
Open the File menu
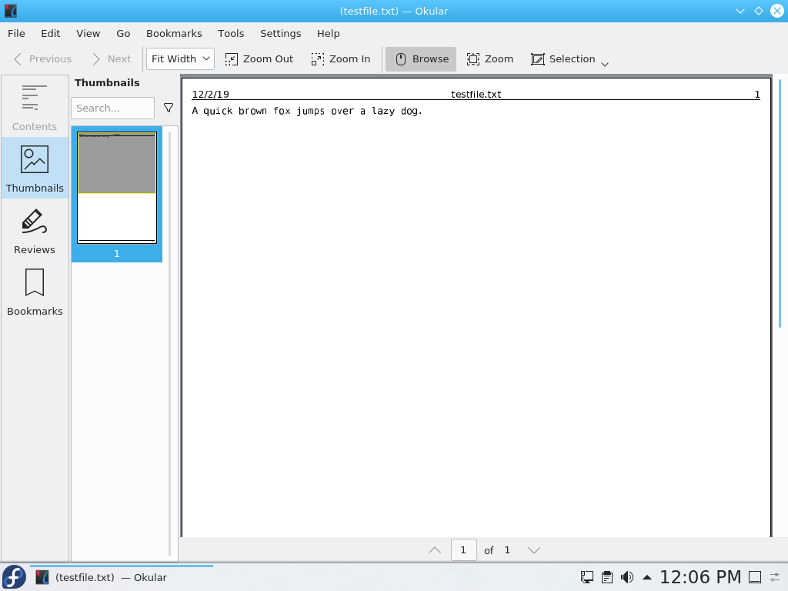(16, 34)
